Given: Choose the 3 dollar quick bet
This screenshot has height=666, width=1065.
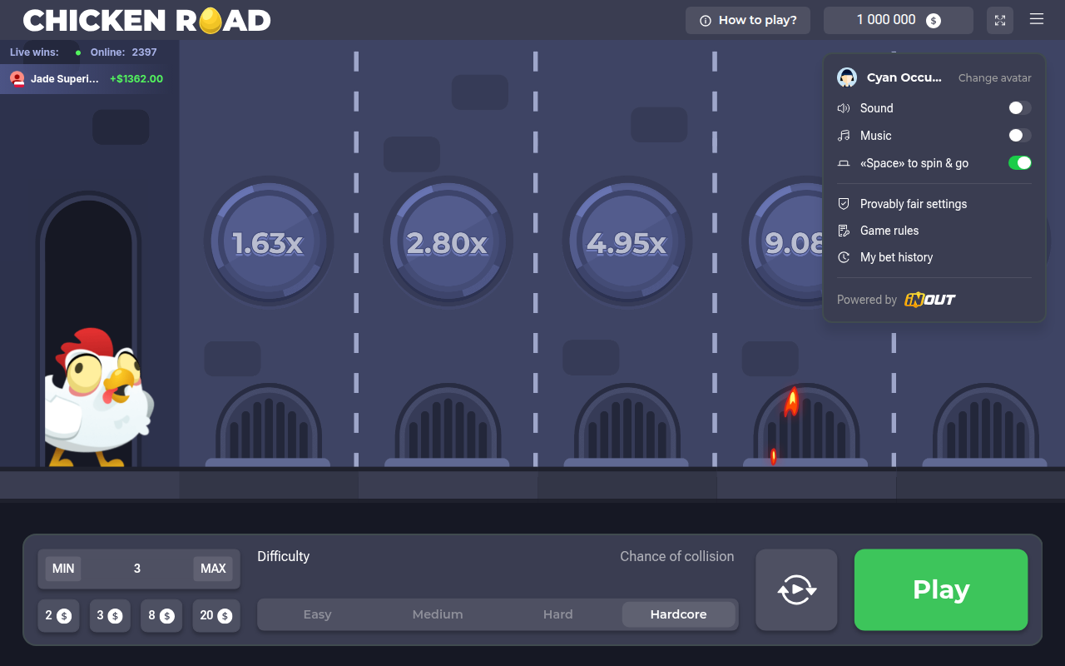Looking at the screenshot, I should (110, 616).
